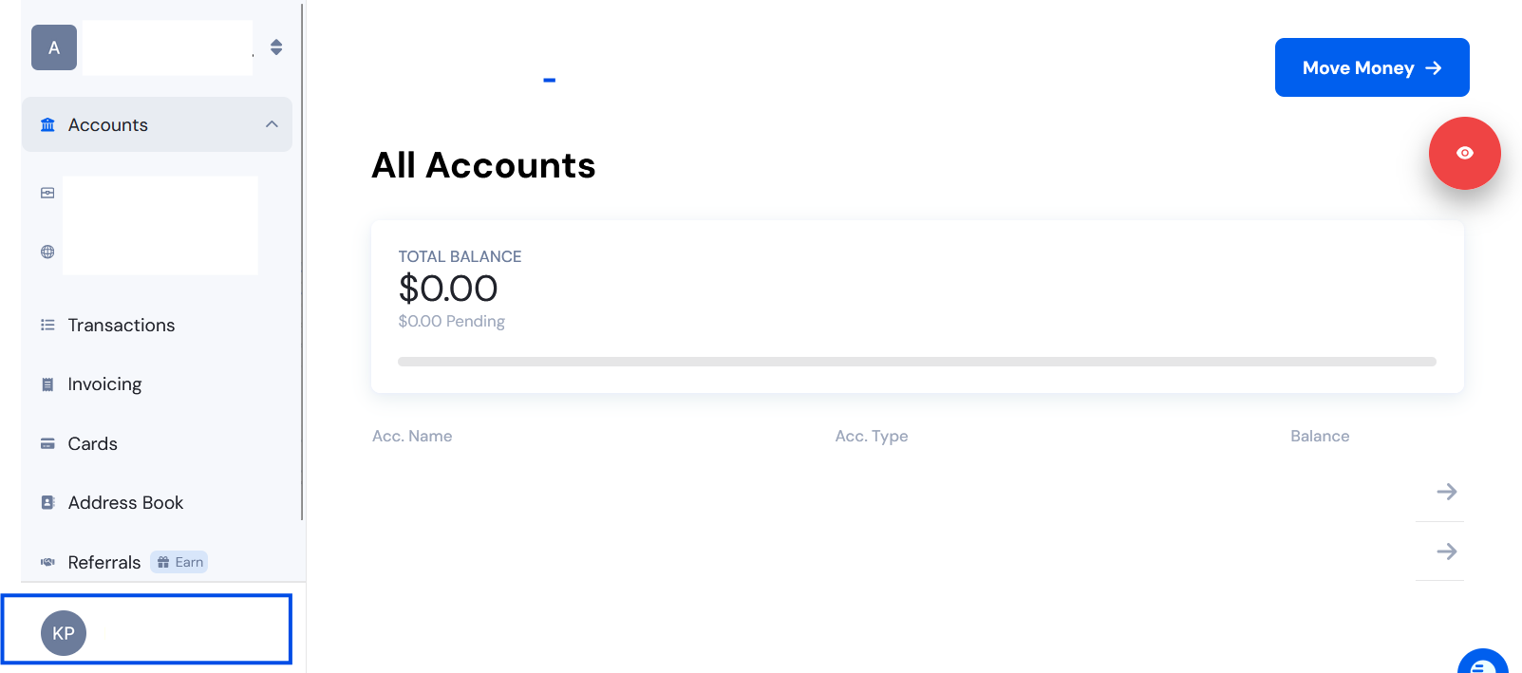
Task: Click the Move Money button
Action: tap(1372, 67)
